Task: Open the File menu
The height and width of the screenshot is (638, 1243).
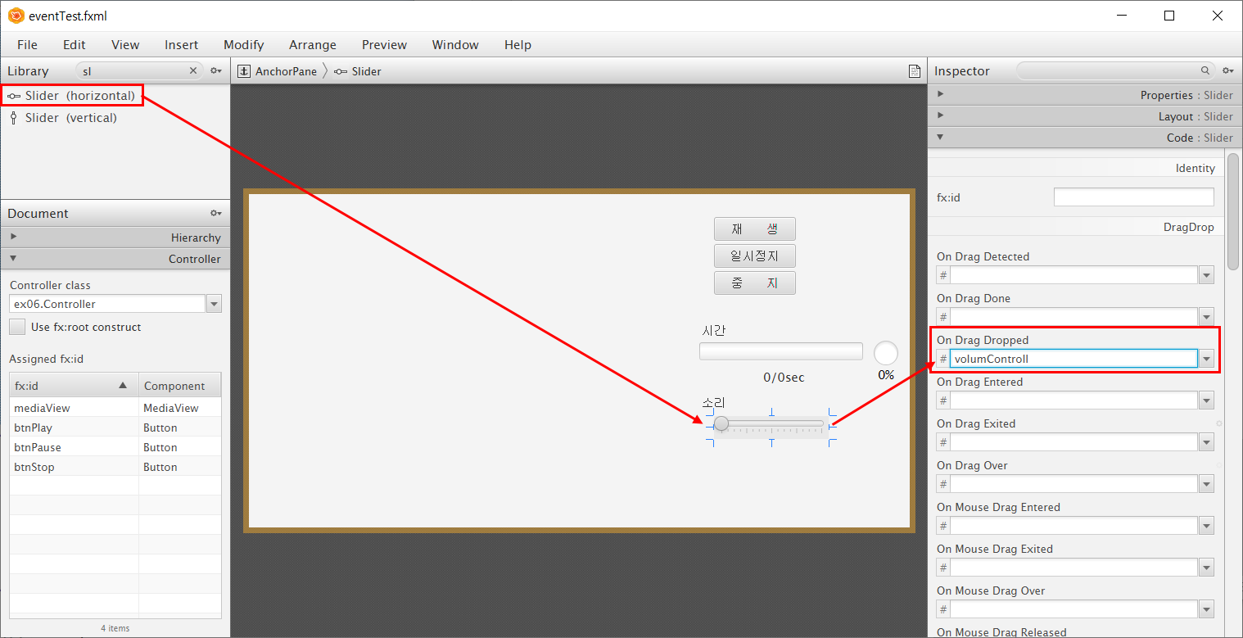Action: click(x=27, y=45)
